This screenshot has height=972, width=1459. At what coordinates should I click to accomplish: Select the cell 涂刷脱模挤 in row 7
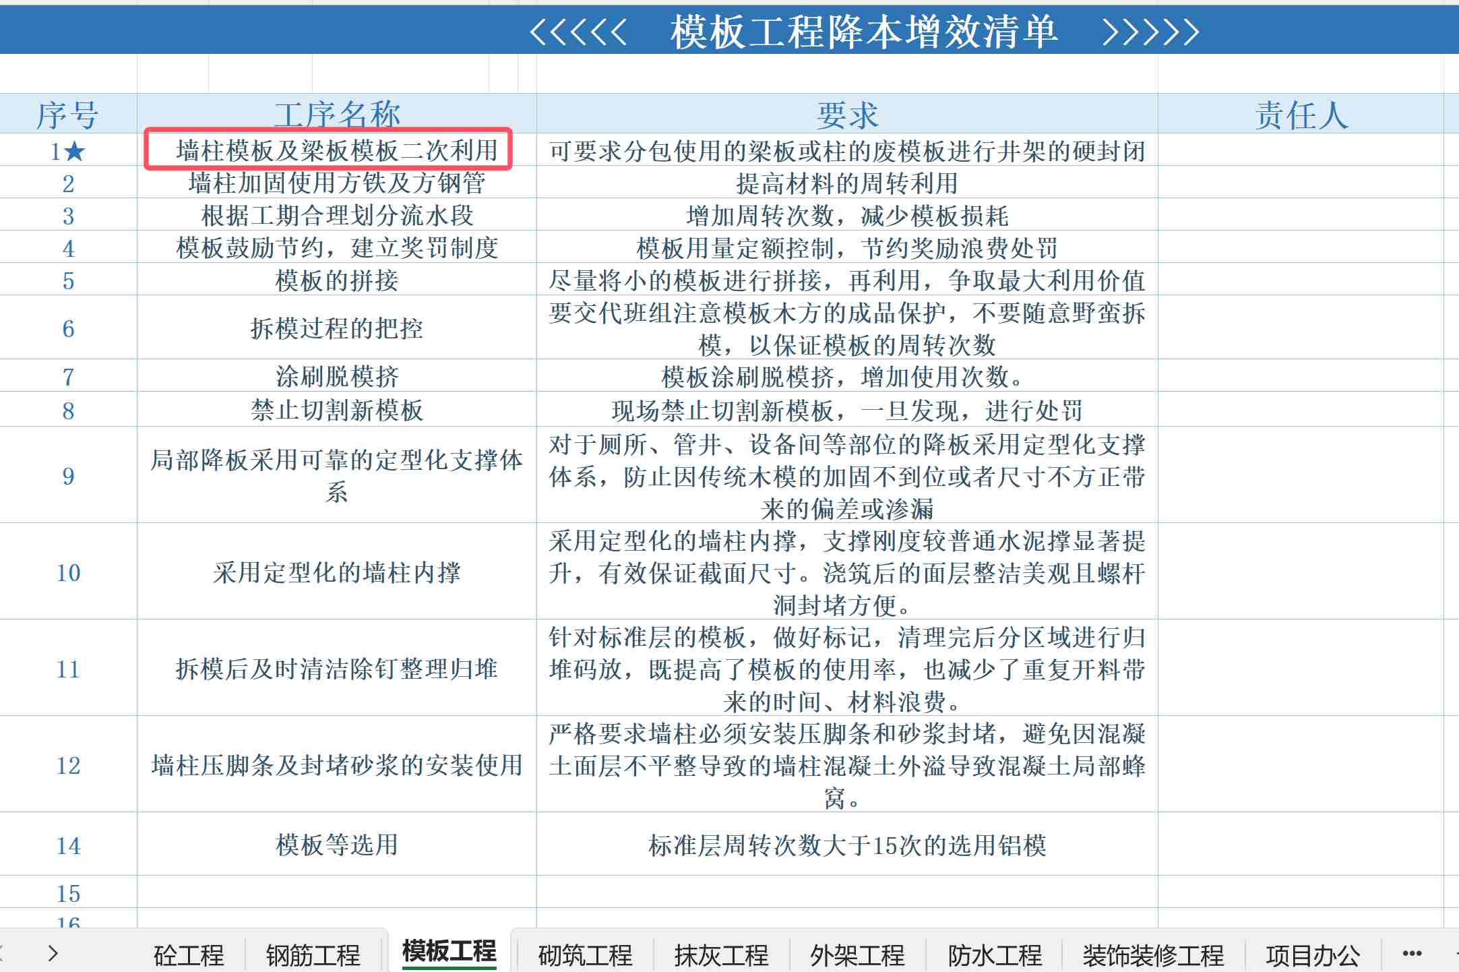[x=336, y=376]
